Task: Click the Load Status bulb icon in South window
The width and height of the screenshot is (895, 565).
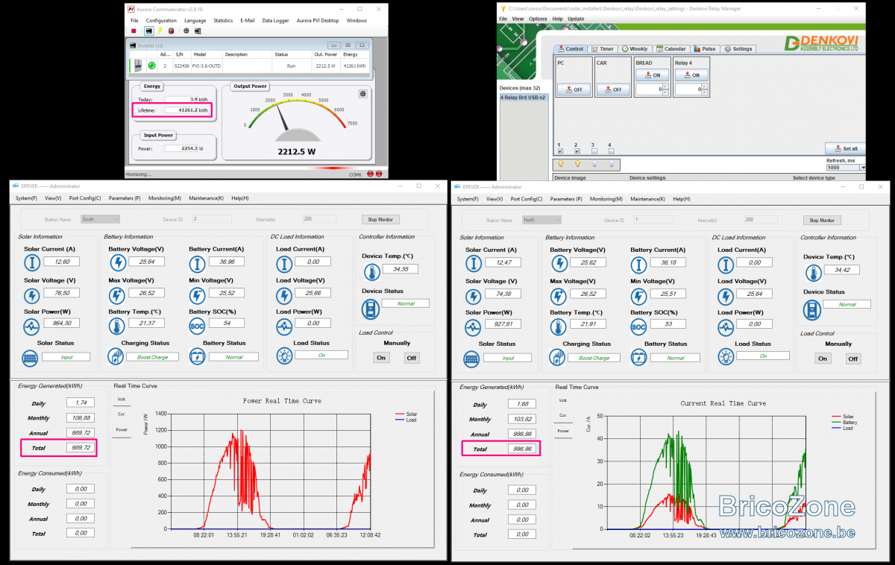Action: coord(284,356)
